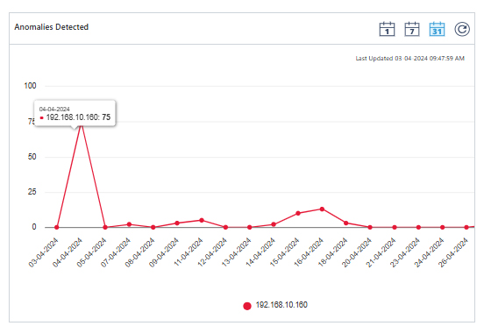Screen dimensions: 484x333
Task: Click the 03-04-2024 x-axis label
Action: coord(43,252)
